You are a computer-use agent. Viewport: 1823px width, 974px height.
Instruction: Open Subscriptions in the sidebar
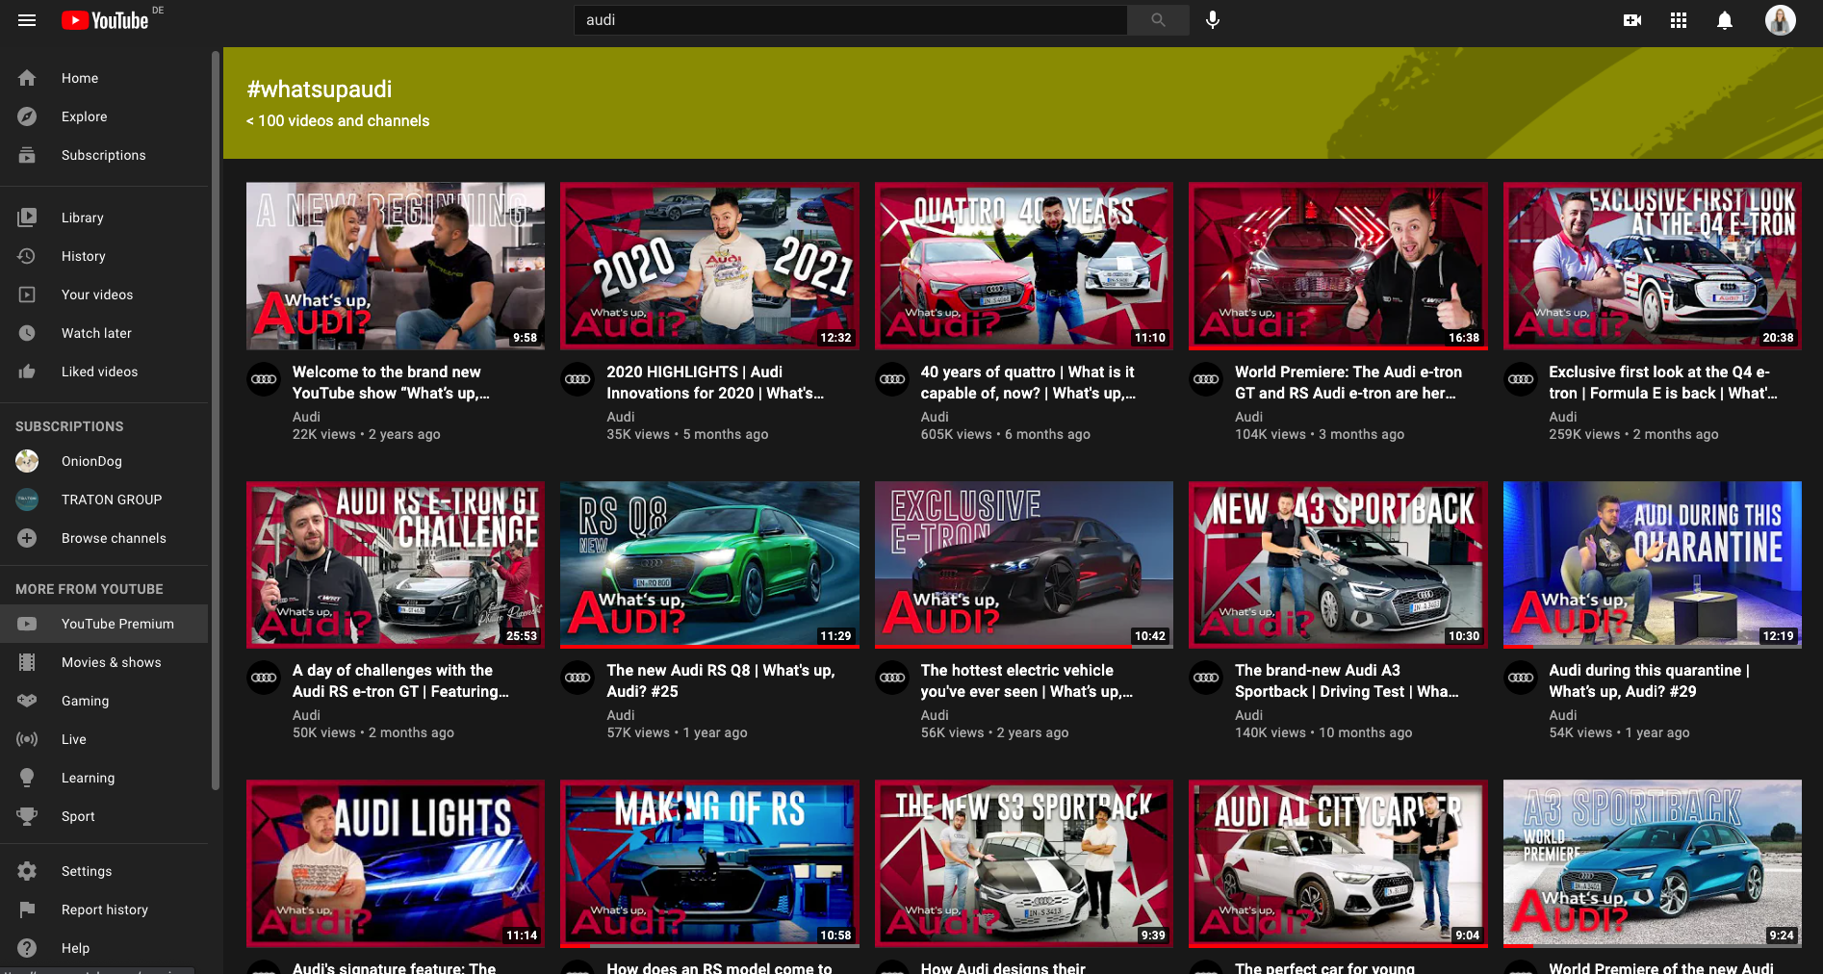pos(104,155)
